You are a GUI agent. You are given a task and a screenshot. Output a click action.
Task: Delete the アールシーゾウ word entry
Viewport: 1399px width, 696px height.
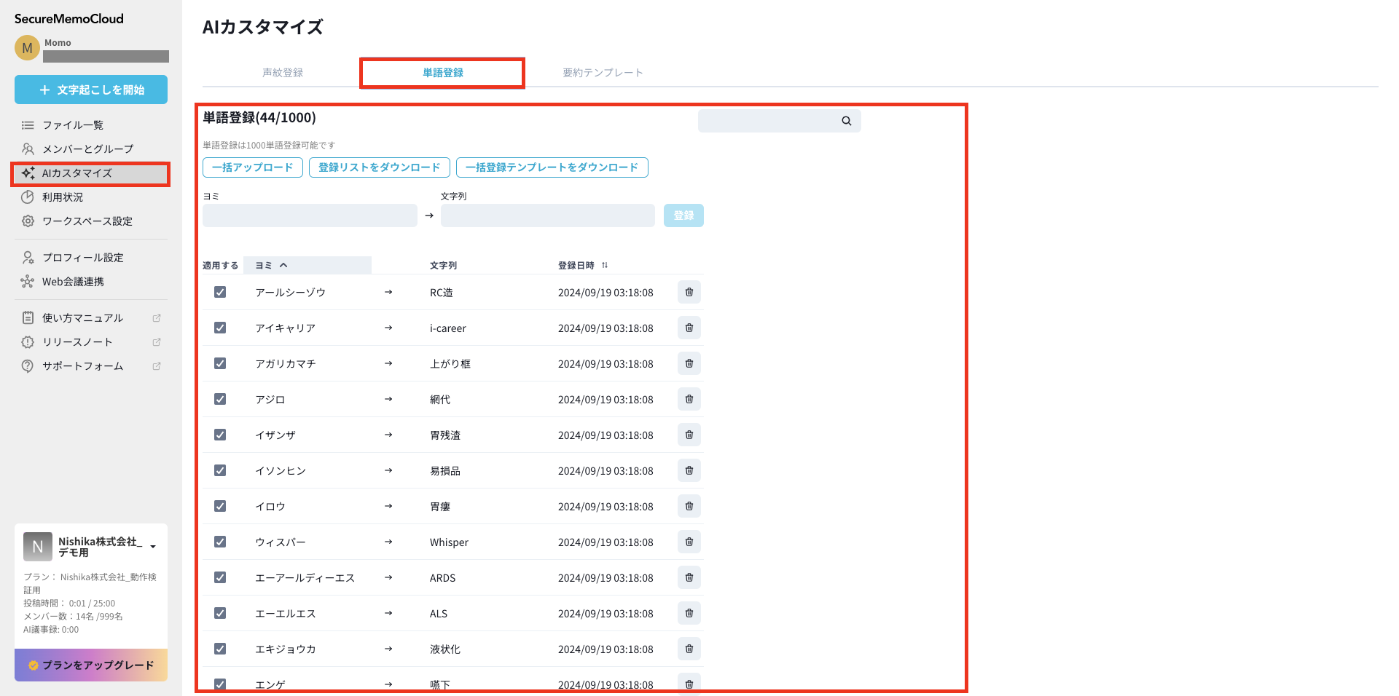click(x=689, y=292)
